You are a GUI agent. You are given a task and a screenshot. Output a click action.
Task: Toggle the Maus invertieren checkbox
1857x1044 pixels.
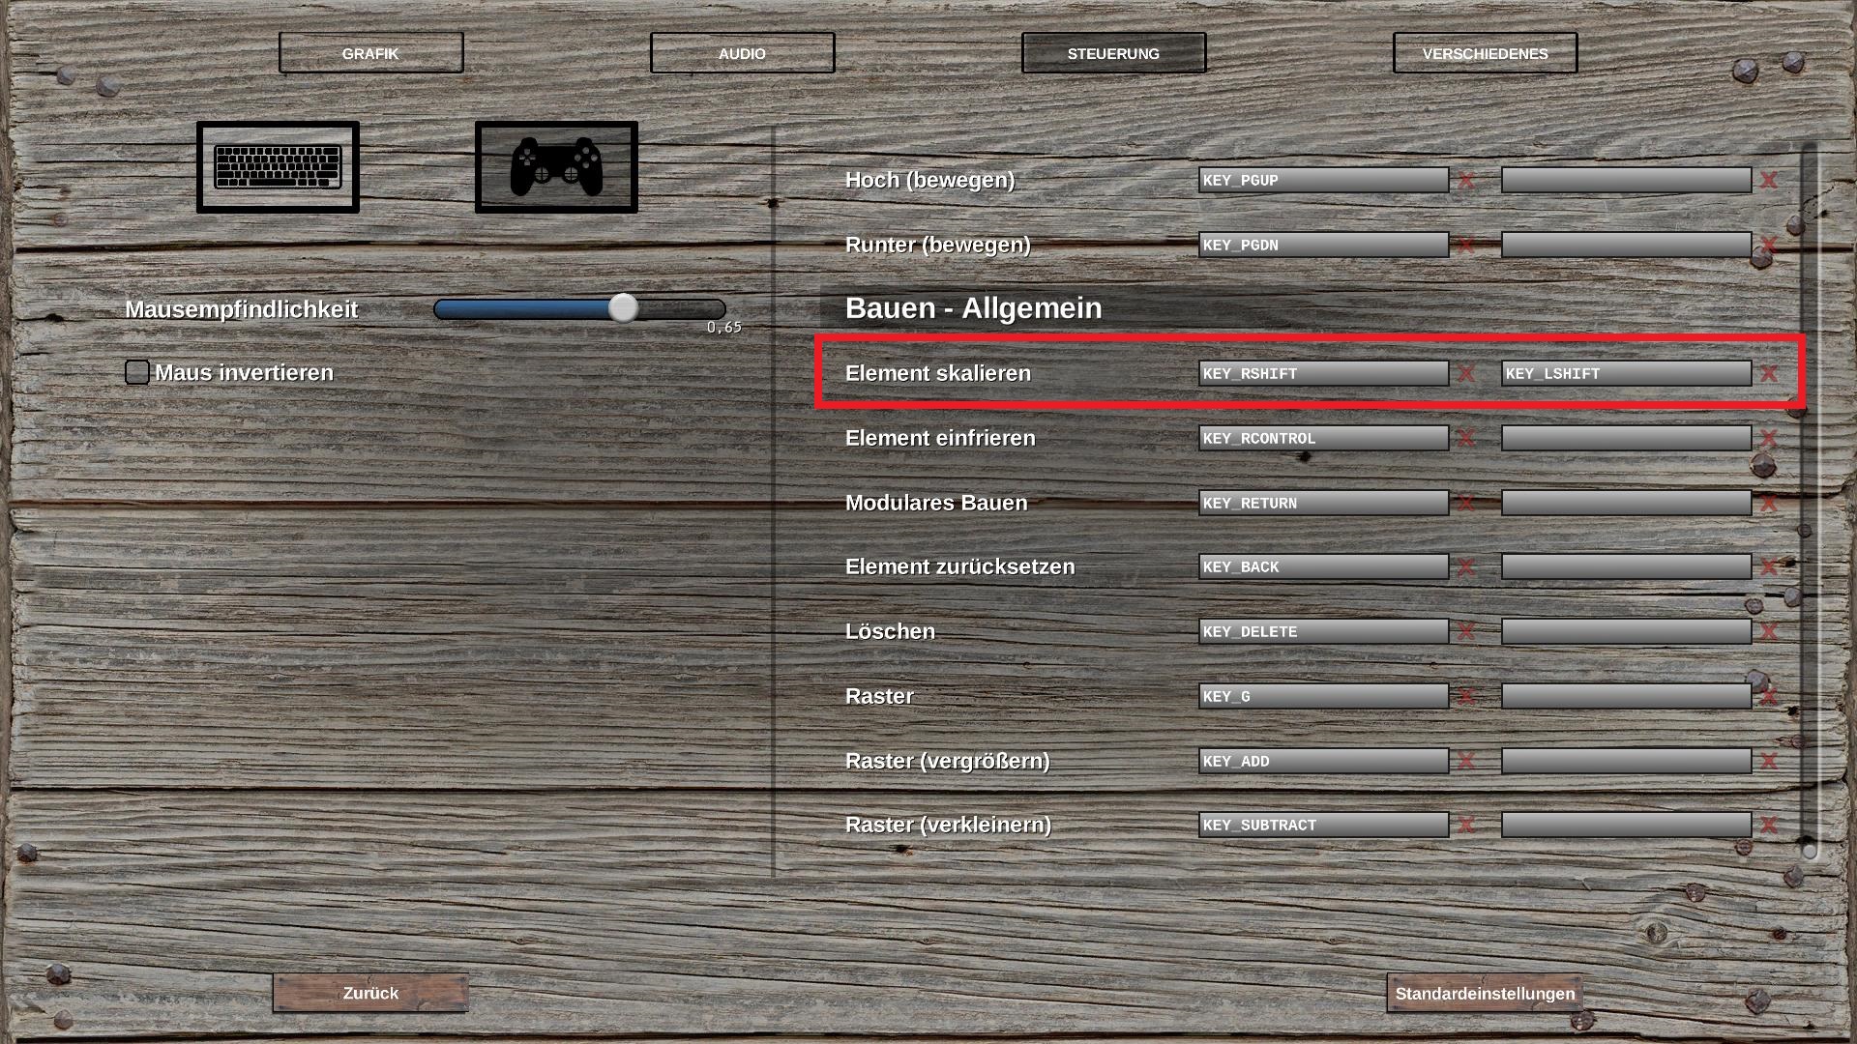coord(137,372)
